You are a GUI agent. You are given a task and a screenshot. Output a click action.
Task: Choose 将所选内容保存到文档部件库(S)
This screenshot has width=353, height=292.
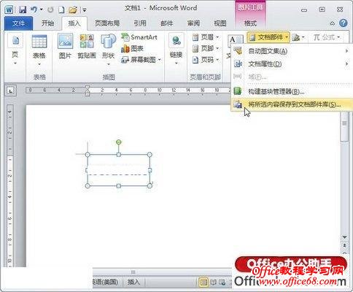292,104
